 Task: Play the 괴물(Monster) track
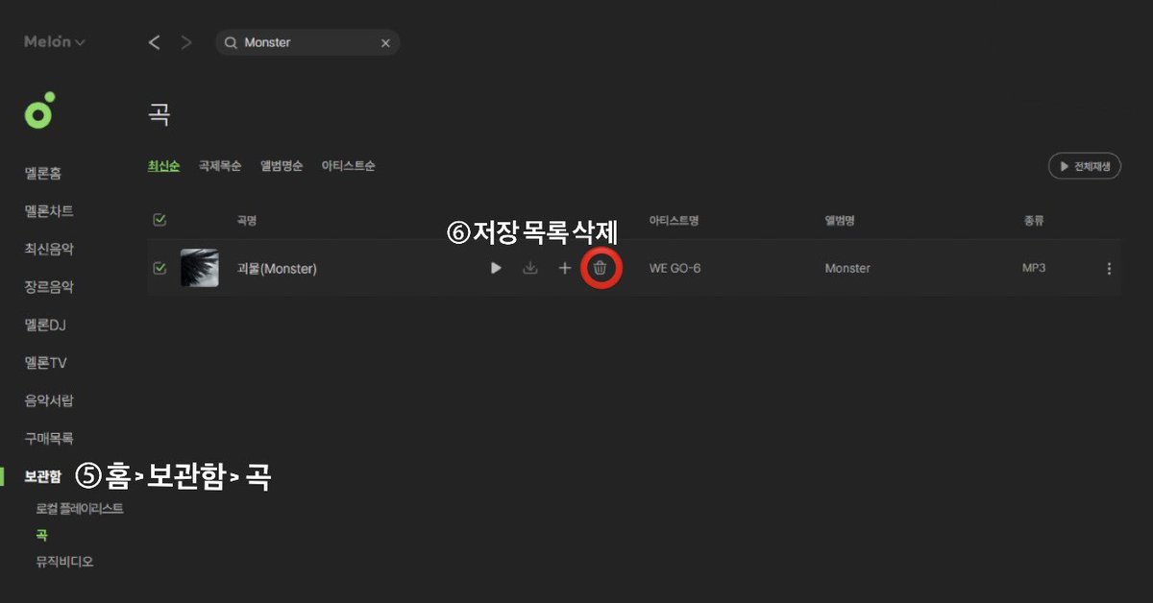tap(496, 268)
